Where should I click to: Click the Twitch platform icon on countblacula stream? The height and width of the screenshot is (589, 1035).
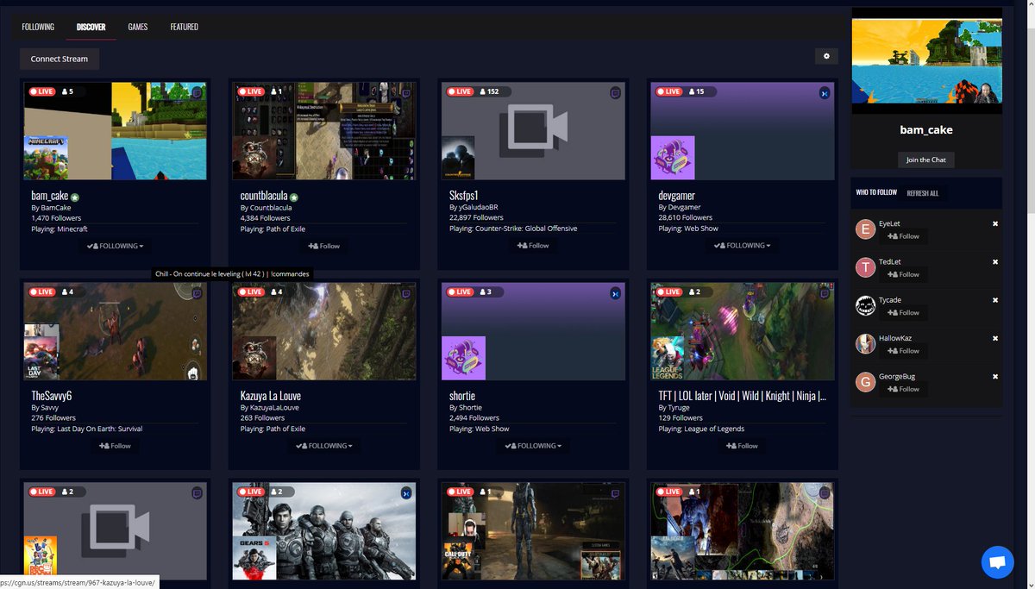point(406,92)
